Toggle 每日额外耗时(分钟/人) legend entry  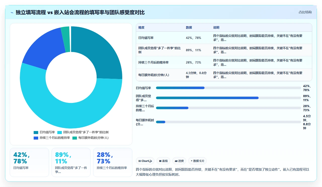90,138
